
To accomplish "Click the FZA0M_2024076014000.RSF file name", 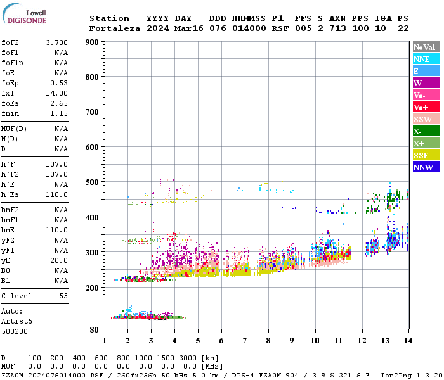I will [52, 375].
